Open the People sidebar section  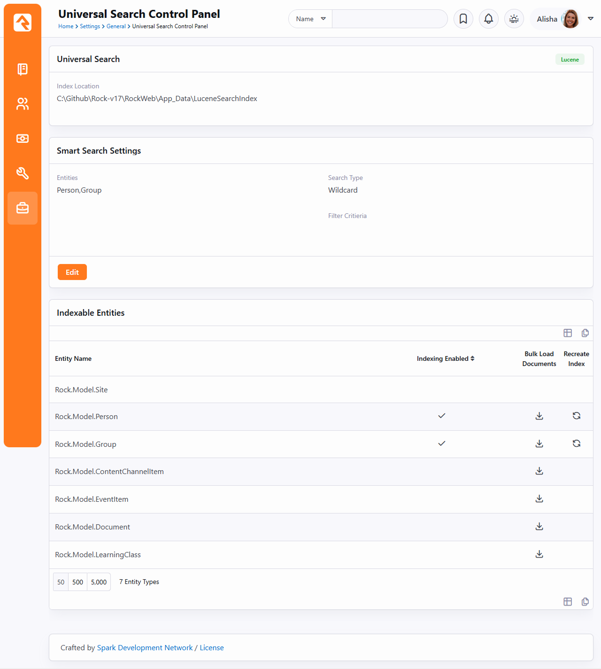23,104
